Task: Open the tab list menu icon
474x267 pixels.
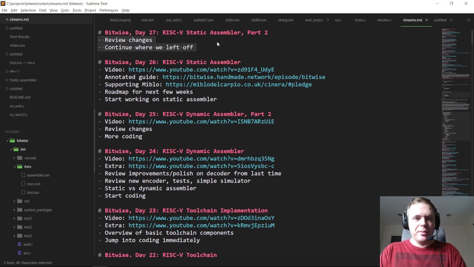Action: [468, 20]
